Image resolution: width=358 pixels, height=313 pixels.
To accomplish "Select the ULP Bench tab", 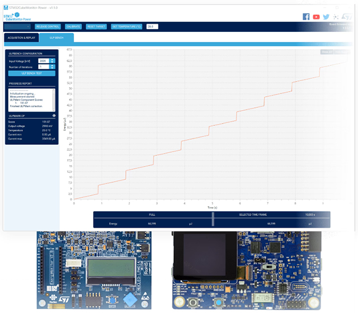I will [56, 37].
